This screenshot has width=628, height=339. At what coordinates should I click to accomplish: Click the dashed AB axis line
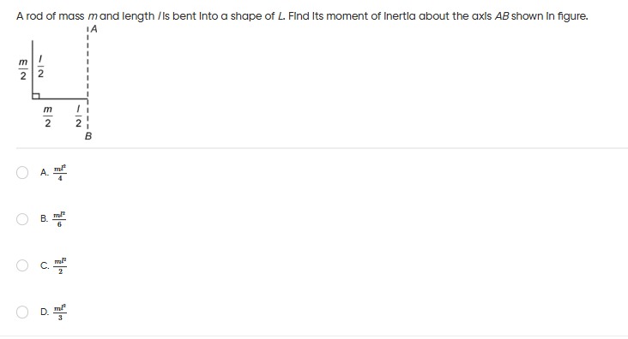88,79
